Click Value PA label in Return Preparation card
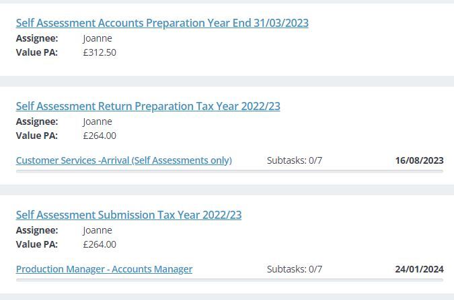The width and height of the screenshot is (454, 300). pyautogui.click(x=37, y=136)
